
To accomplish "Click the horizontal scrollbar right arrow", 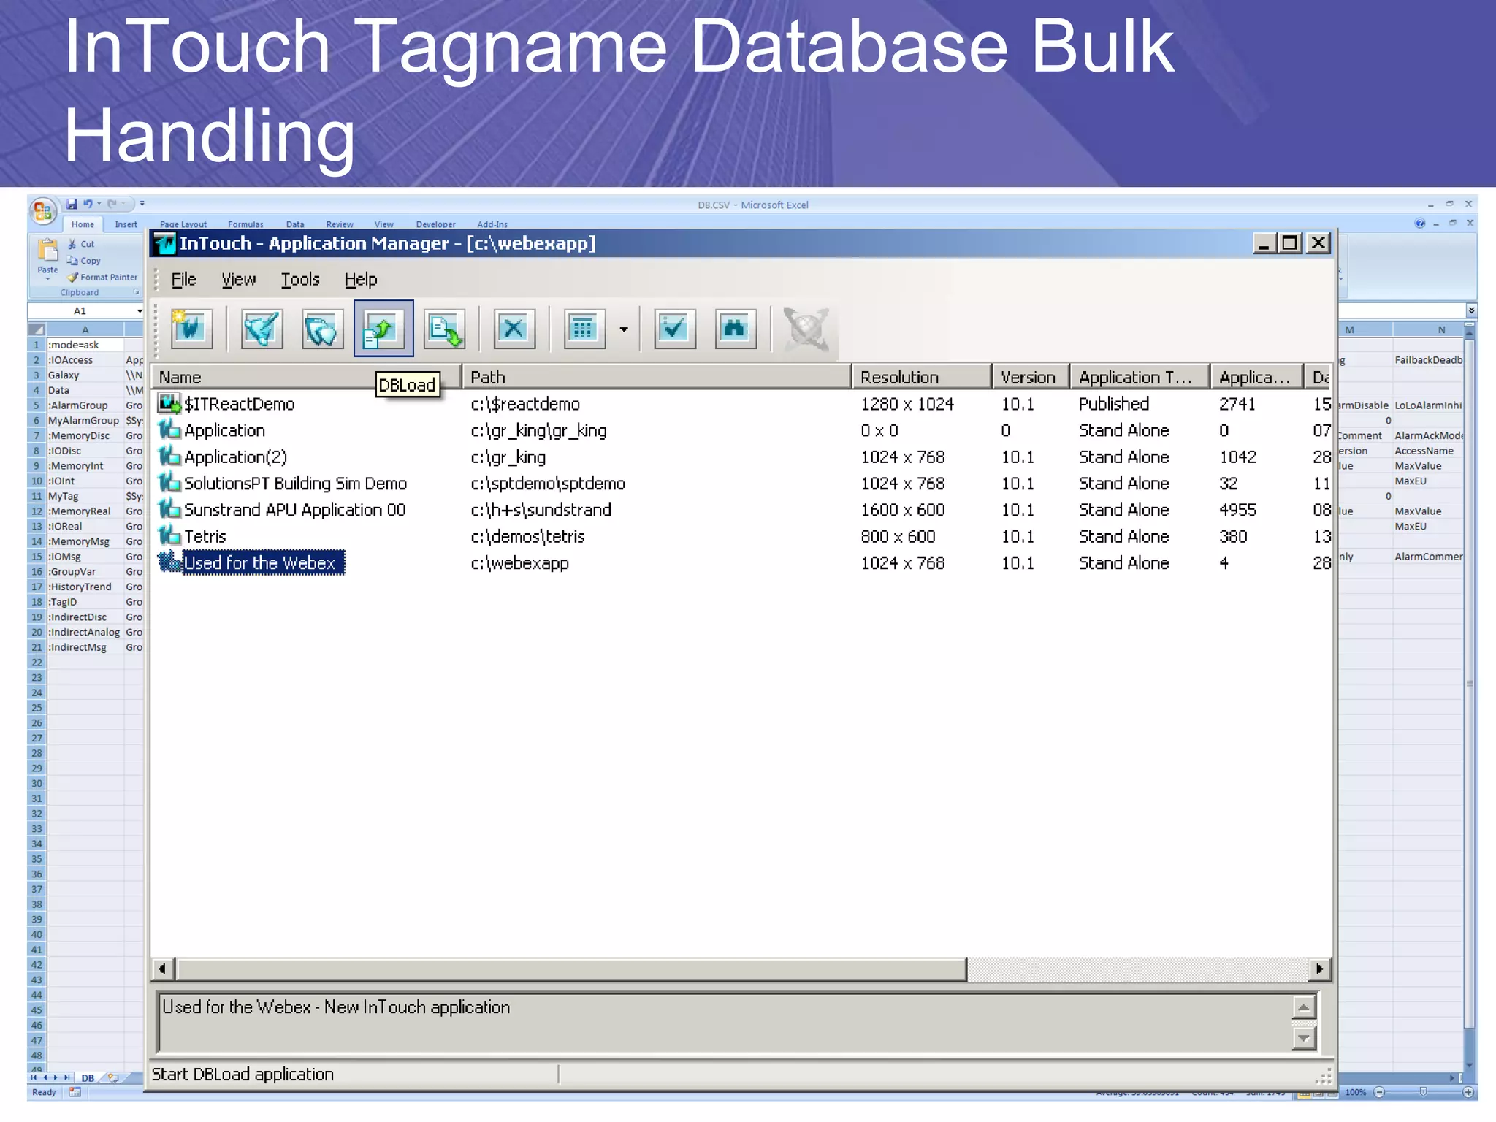I will tap(1319, 969).
